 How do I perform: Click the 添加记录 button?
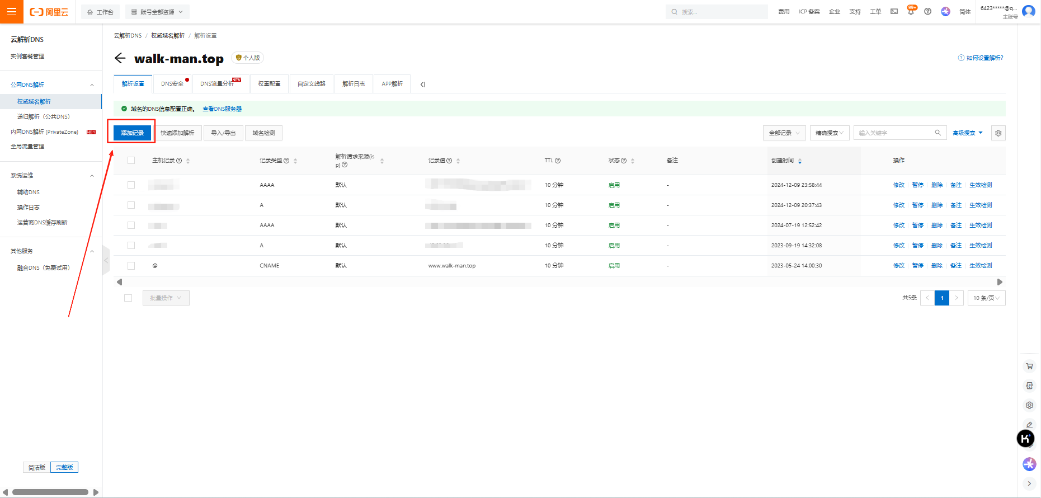click(x=132, y=133)
